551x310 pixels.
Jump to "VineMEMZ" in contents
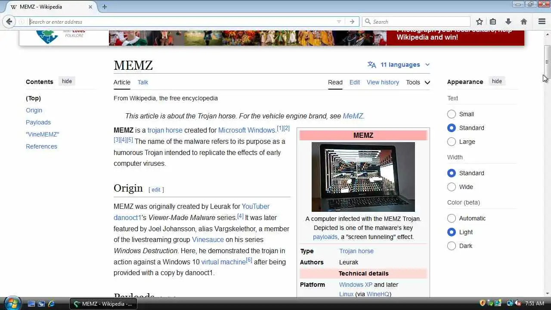[42, 134]
